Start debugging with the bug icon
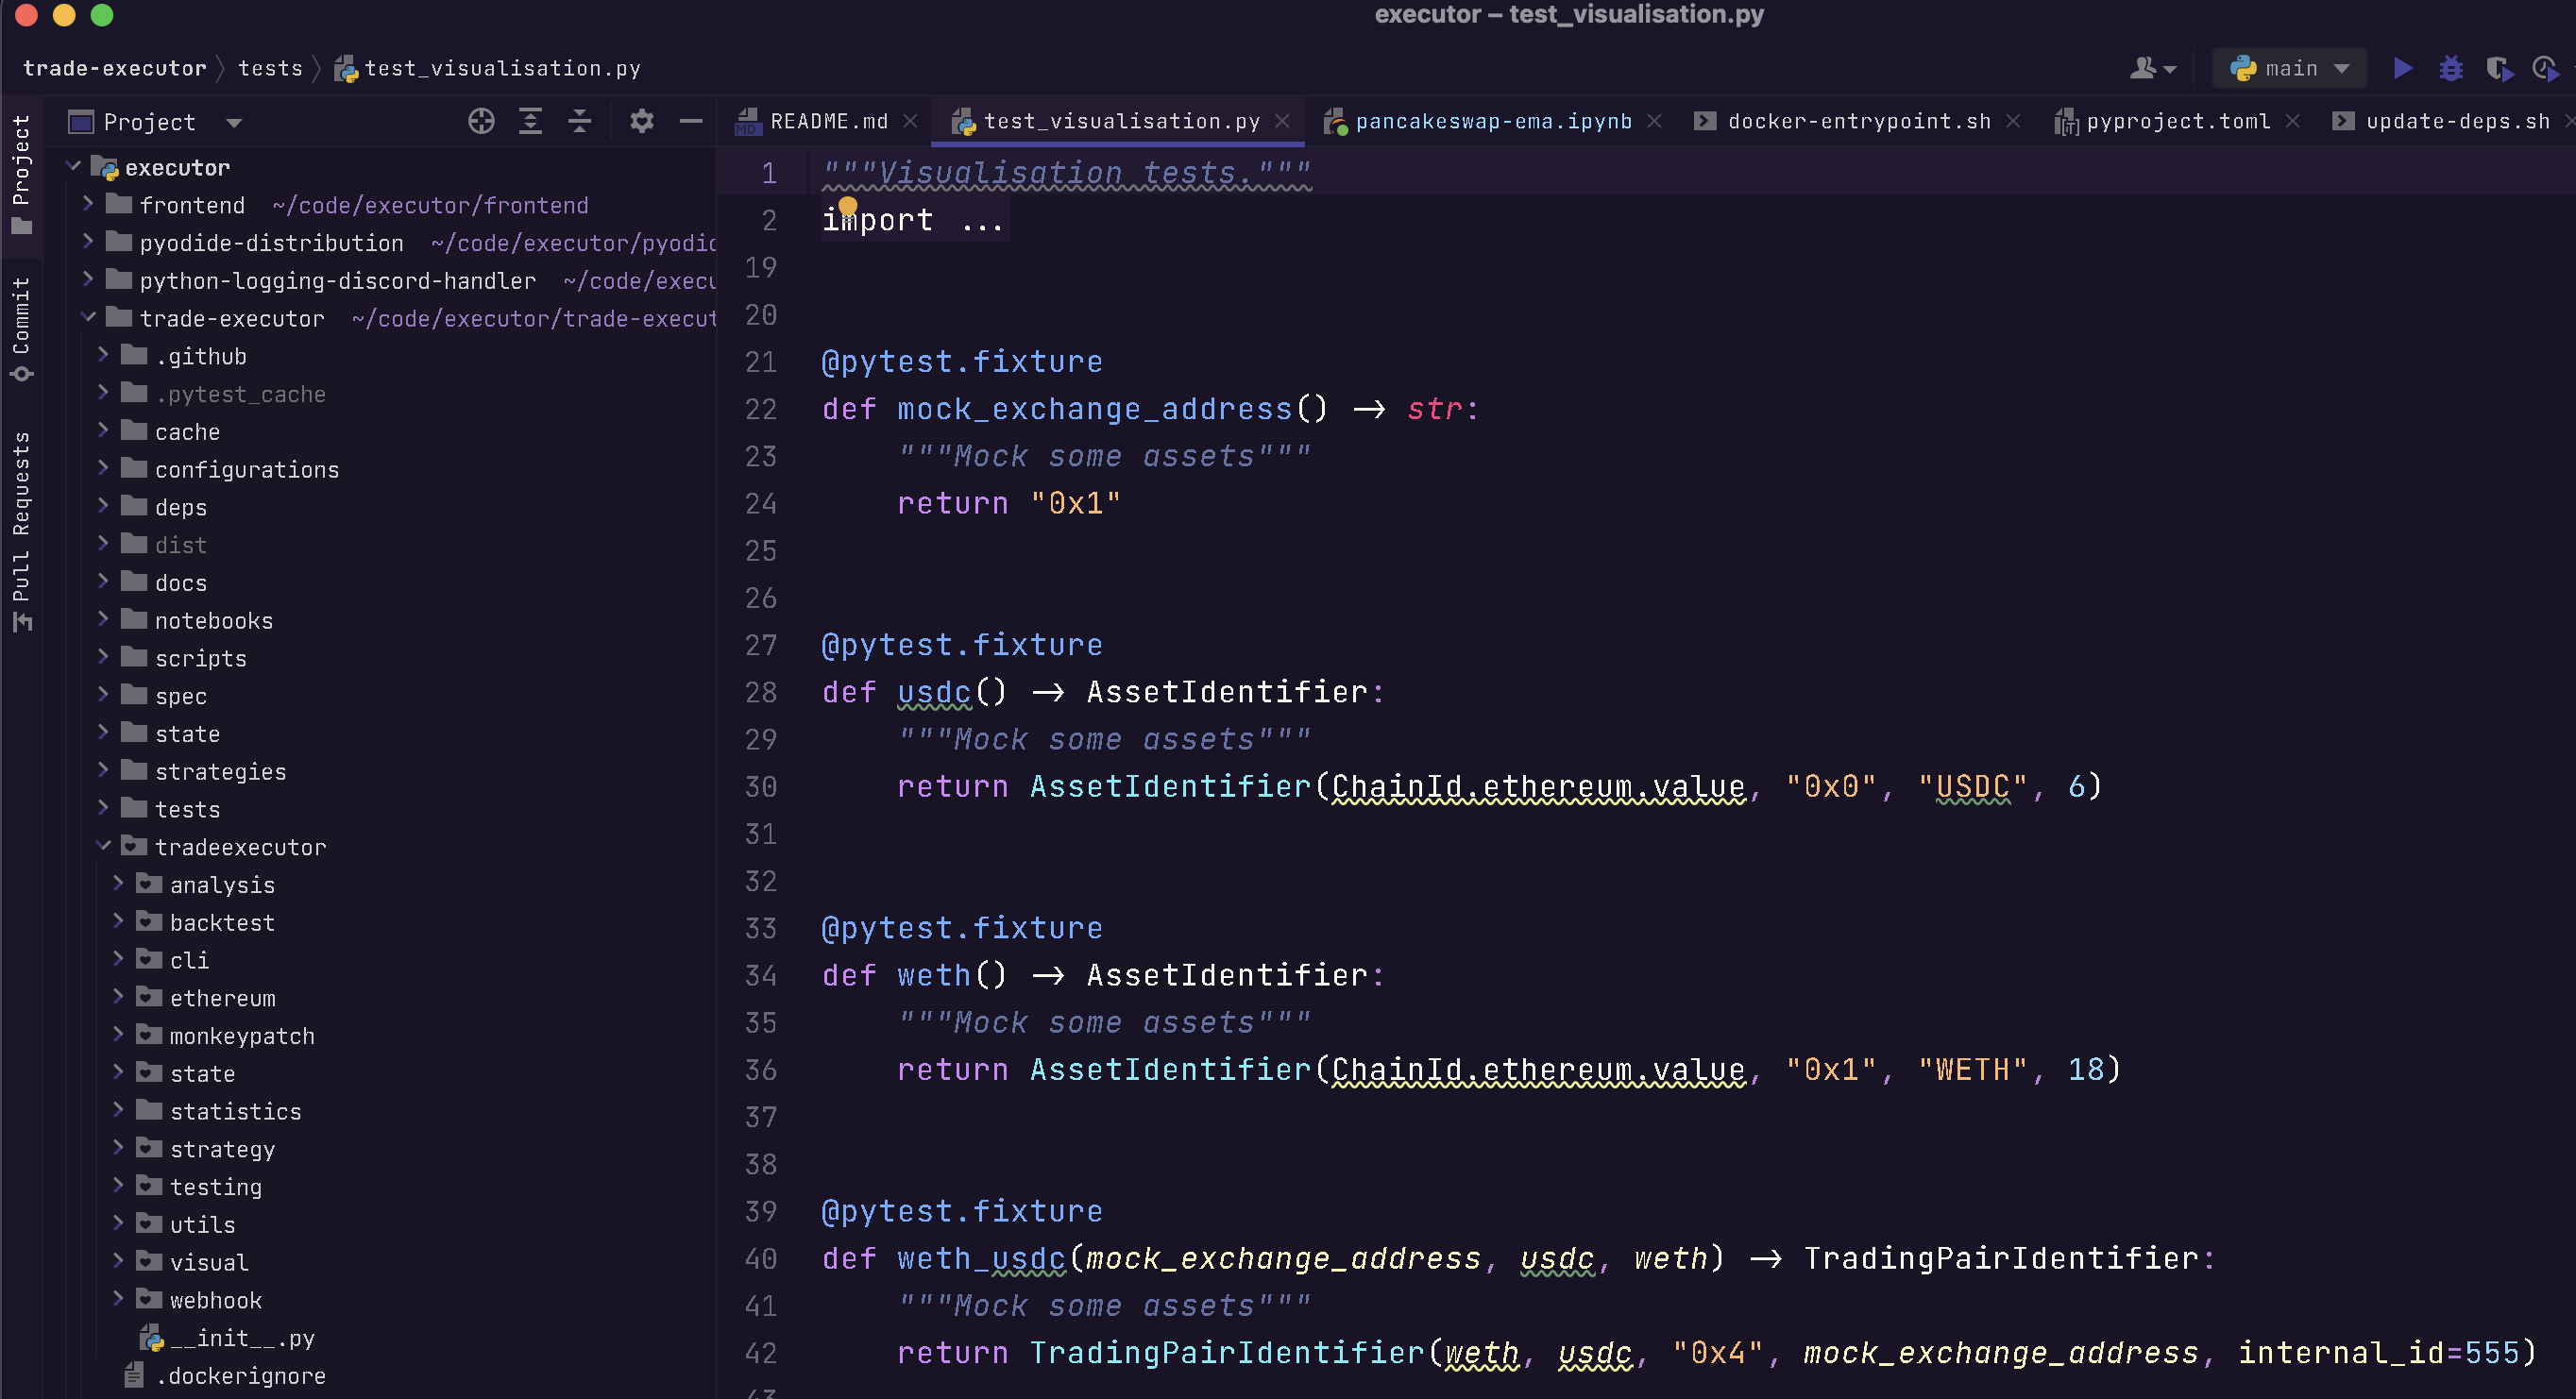 click(x=2451, y=68)
